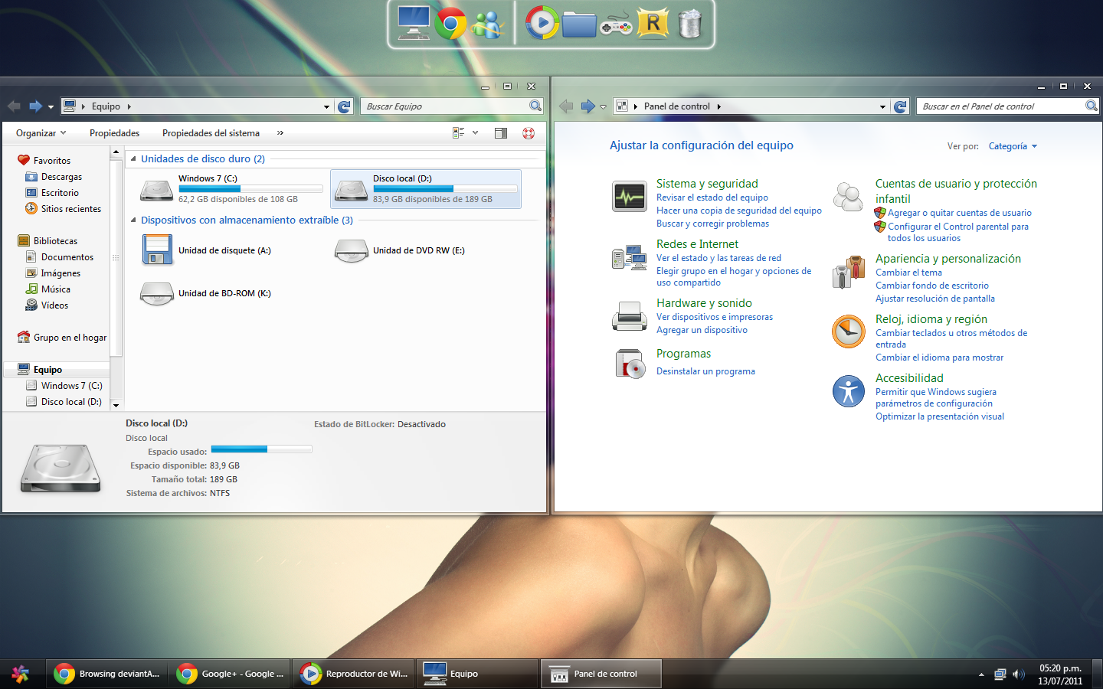This screenshot has width=1103, height=689.
Task: Open Buscar y corregir problemas link
Action: coord(712,224)
